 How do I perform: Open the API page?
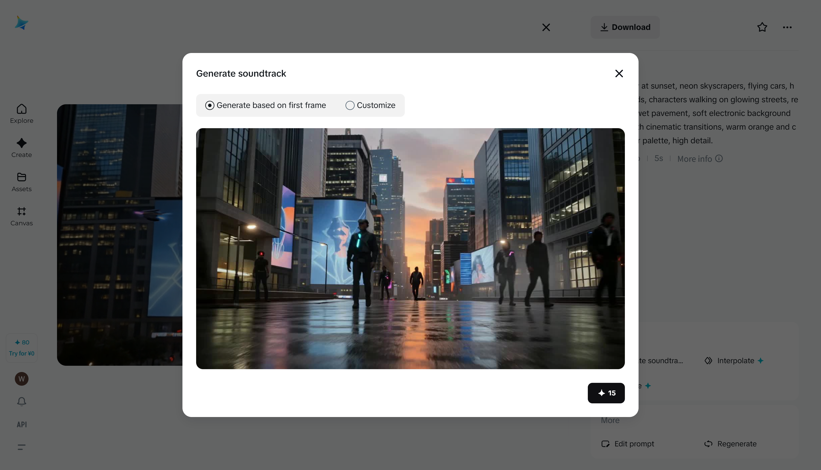pos(21,424)
